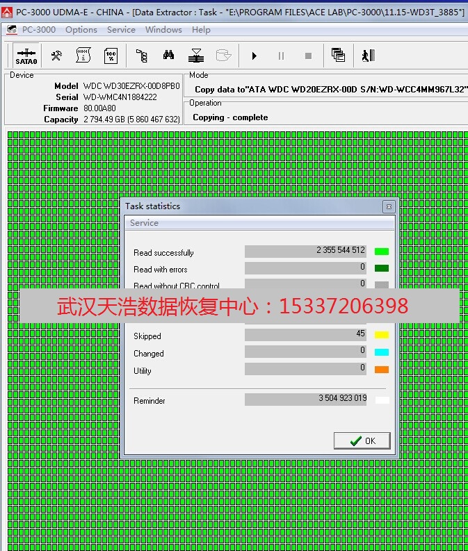Open the Windows menu
Viewport: 468px width, 551px height.
[163, 30]
